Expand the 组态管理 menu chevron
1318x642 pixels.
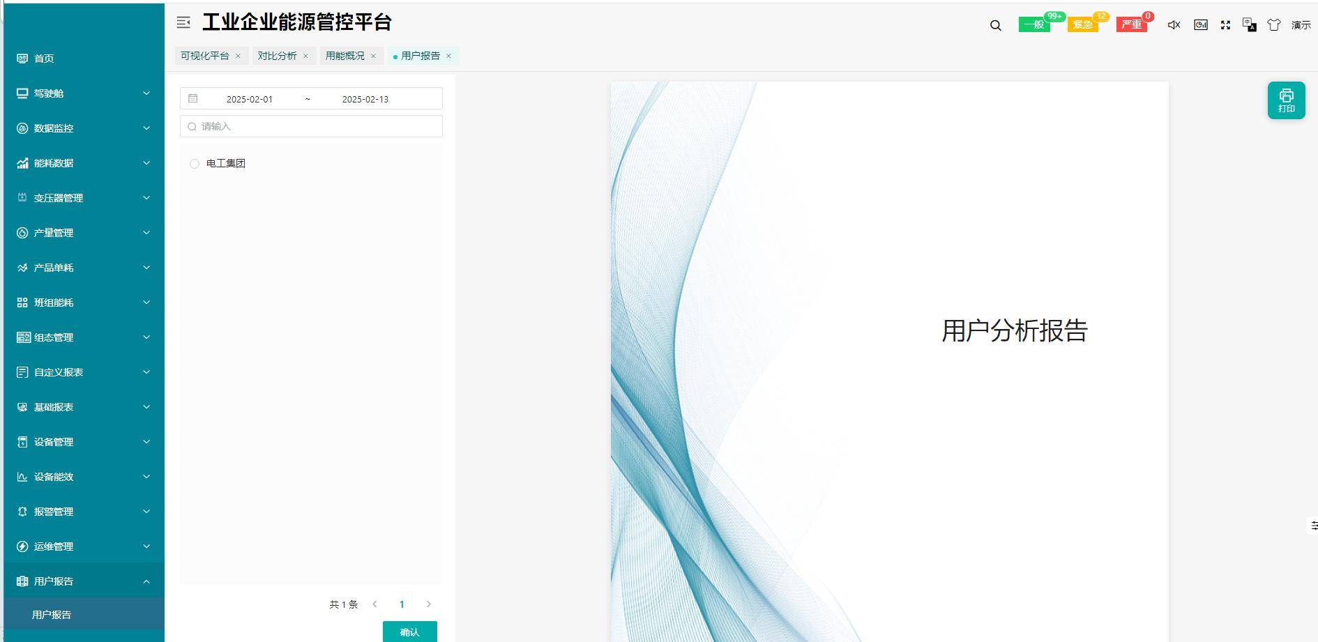(x=146, y=337)
